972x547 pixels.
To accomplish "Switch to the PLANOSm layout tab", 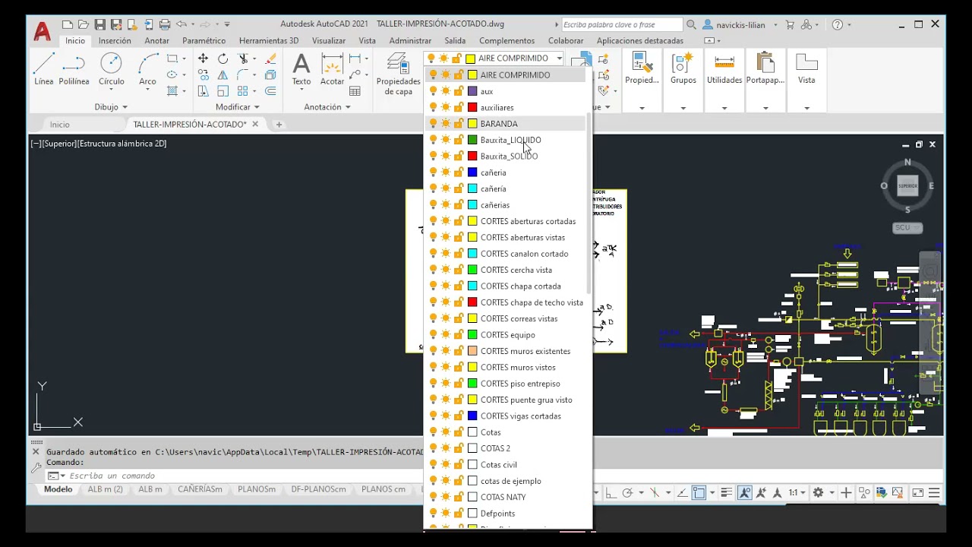I will point(257,489).
